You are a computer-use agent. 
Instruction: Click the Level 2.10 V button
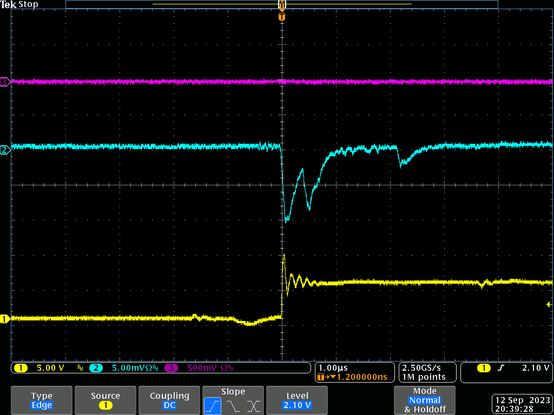(297, 400)
